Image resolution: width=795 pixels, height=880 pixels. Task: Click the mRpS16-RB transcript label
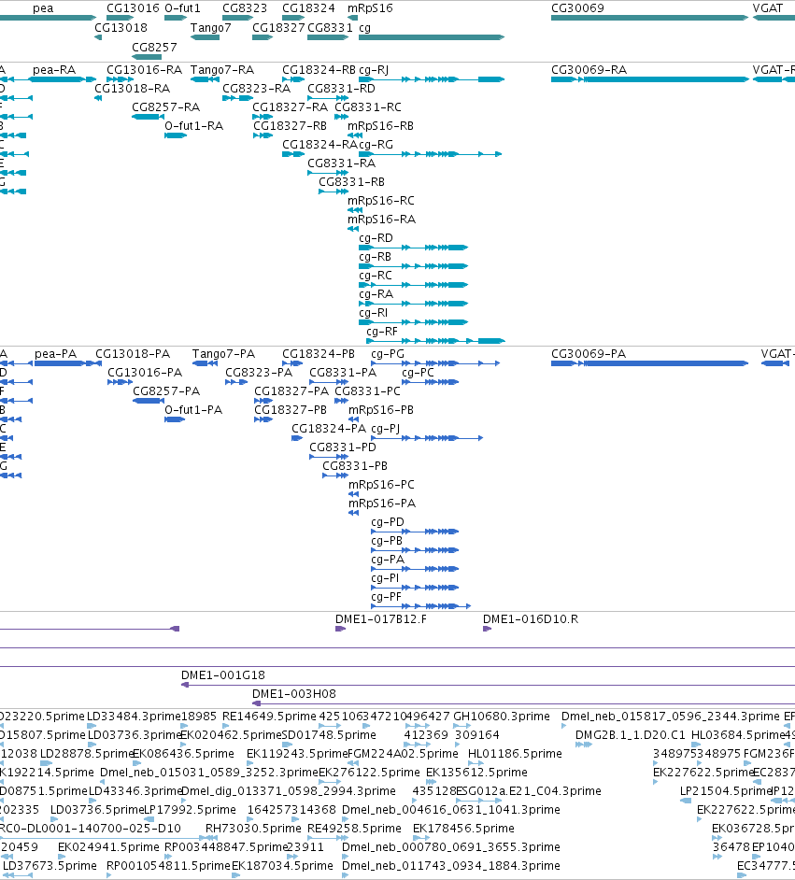click(380, 126)
